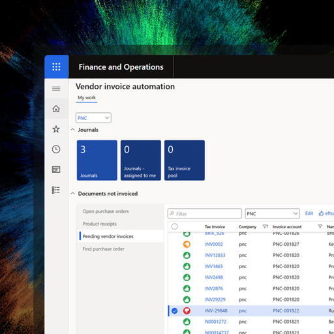
Task: Select Open purchase orders list item
Action: (x=106, y=211)
